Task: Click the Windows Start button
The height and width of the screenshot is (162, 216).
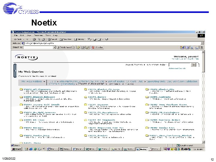Action: (x=16, y=149)
